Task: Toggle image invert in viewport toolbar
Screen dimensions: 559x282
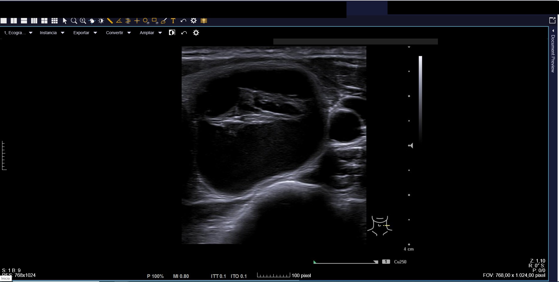Action: tap(172, 33)
